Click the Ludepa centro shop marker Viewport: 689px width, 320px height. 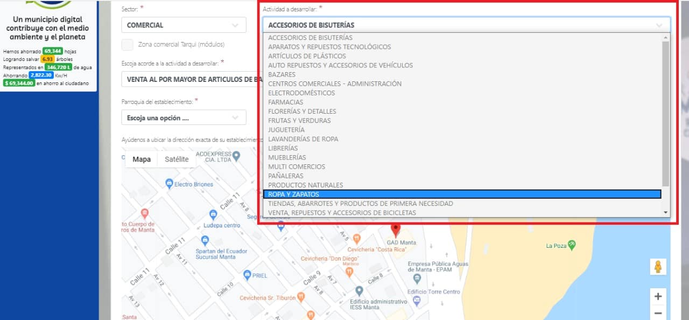click(x=213, y=214)
